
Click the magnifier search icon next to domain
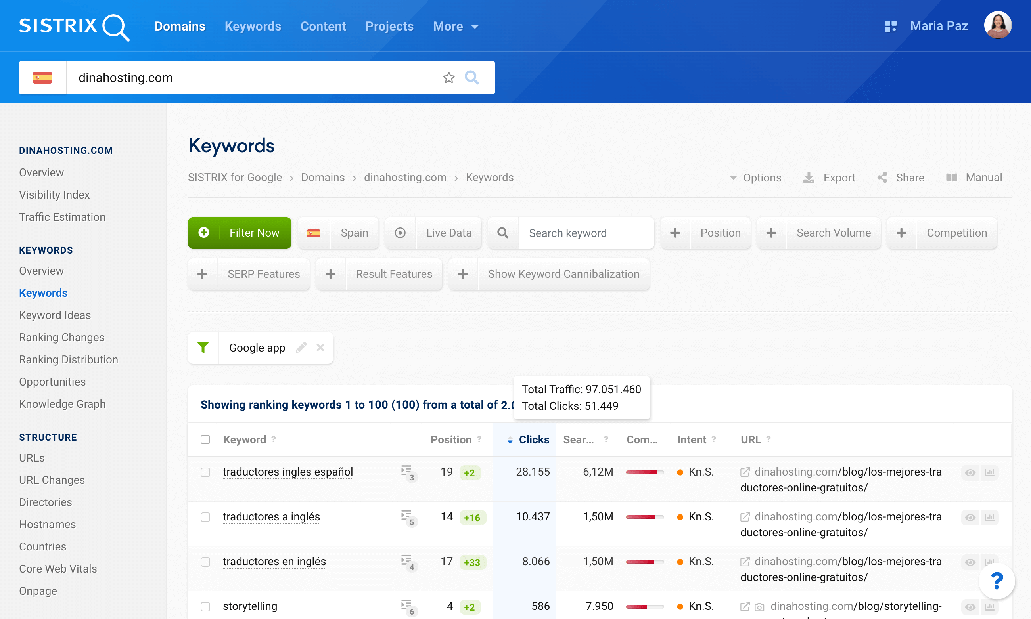(471, 78)
